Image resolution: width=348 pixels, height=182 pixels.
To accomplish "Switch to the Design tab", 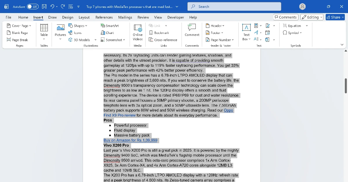I will tap(68, 17).
